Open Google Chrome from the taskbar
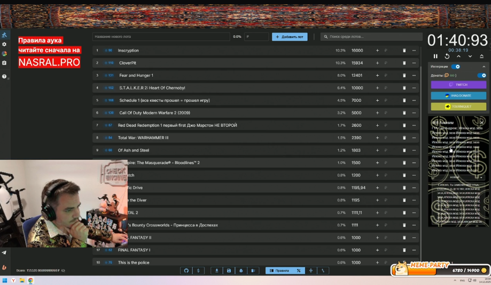Image resolution: width=491 pixels, height=285 pixels. pyautogui.click(x=30, y=280)
